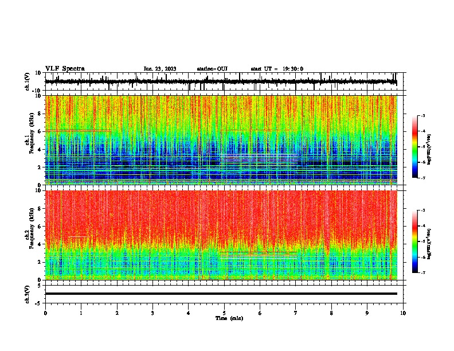Click the "-4" value on ch.1 colorbar
Image resolution: width=454 pixels, height=351 pixels.
click(422, 131)
